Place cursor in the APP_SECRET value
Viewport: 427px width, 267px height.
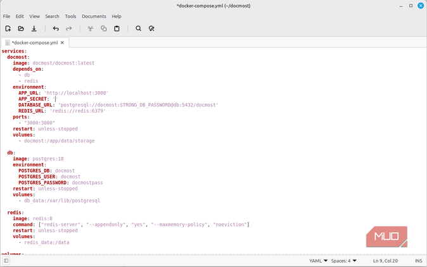[56, 99]
